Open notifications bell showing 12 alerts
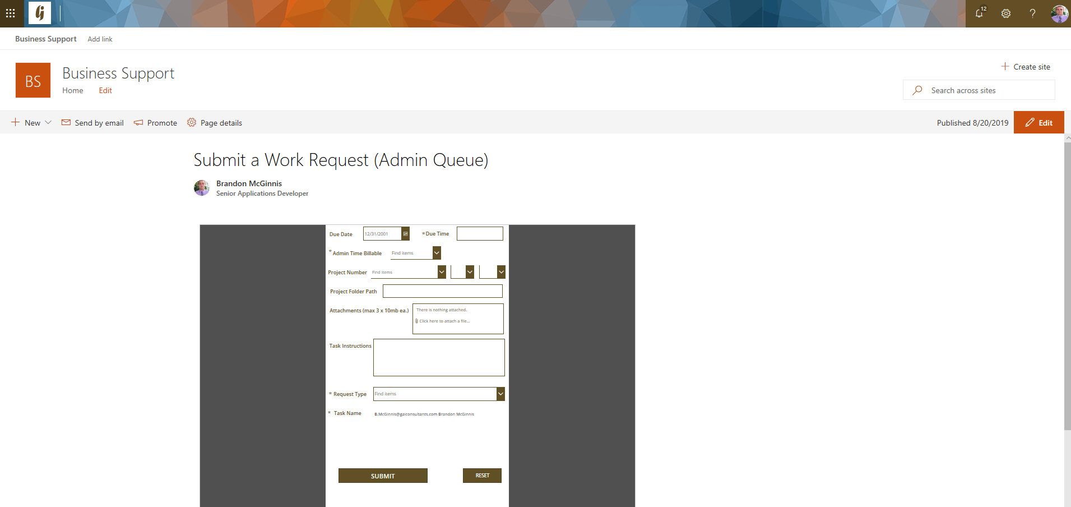The image size is (1071, 507). (x=979, y=13)
